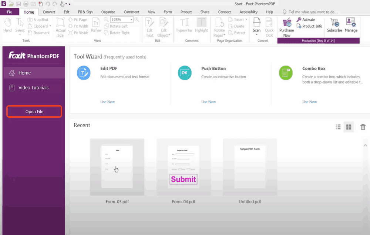370x235 pixels.
Task: Click the Activate key icon
Action: point(299,20)
